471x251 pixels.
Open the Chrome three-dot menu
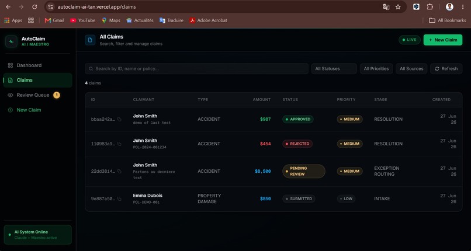point(463,7)
